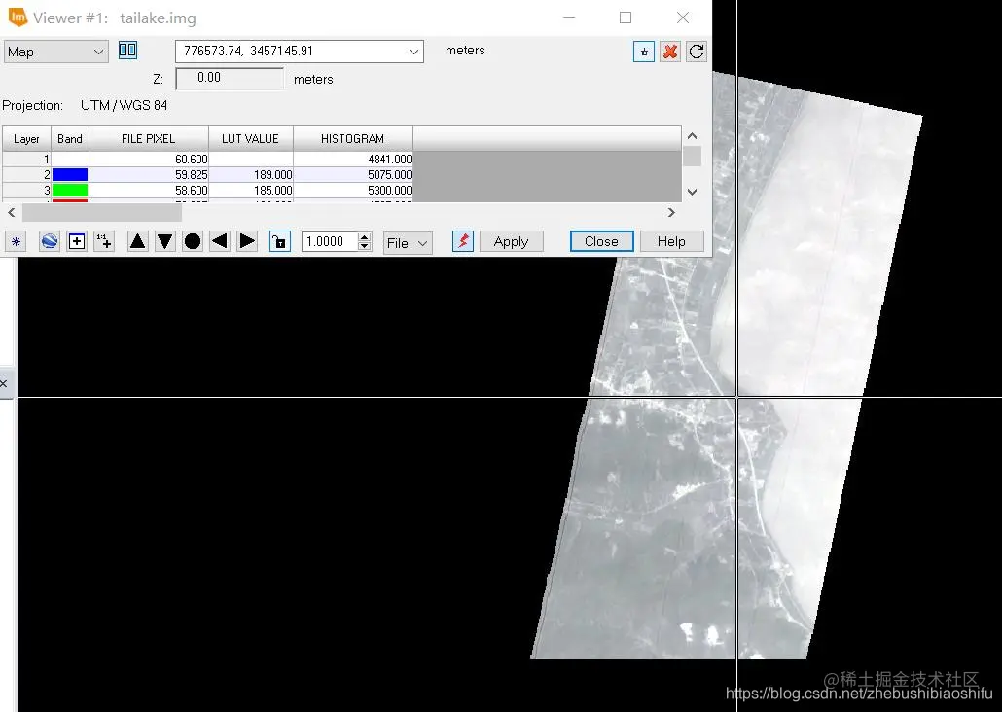Click the layer 2 row header
This screenshot has height=712, width=1002.
tap(26, 174)
